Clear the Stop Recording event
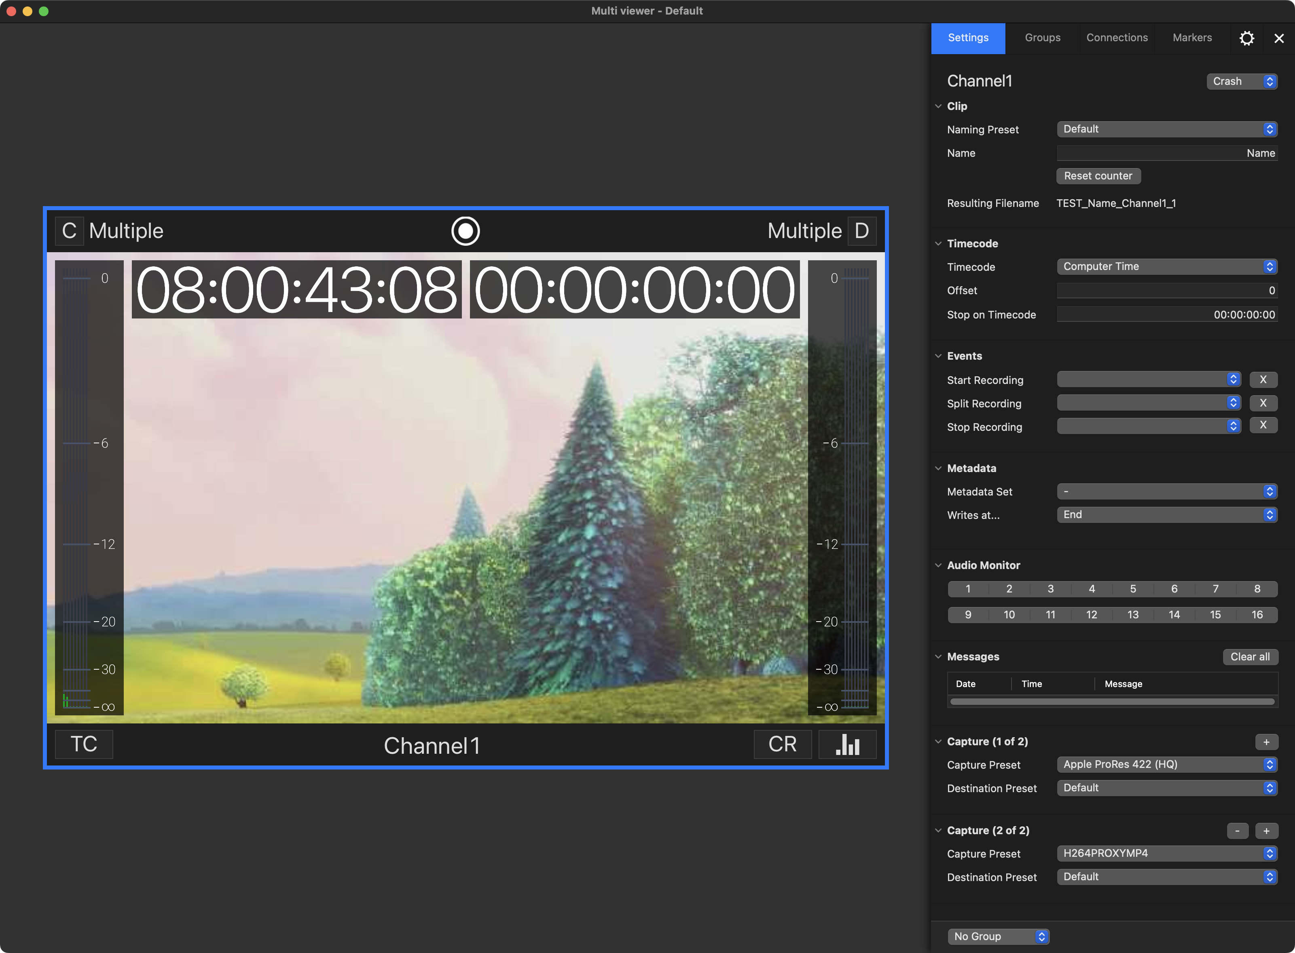 [x=1263, y=425]
